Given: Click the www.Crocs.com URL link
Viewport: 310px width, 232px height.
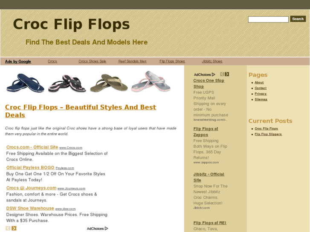Looking at the screenshot, I should click(x=71, y=148).
